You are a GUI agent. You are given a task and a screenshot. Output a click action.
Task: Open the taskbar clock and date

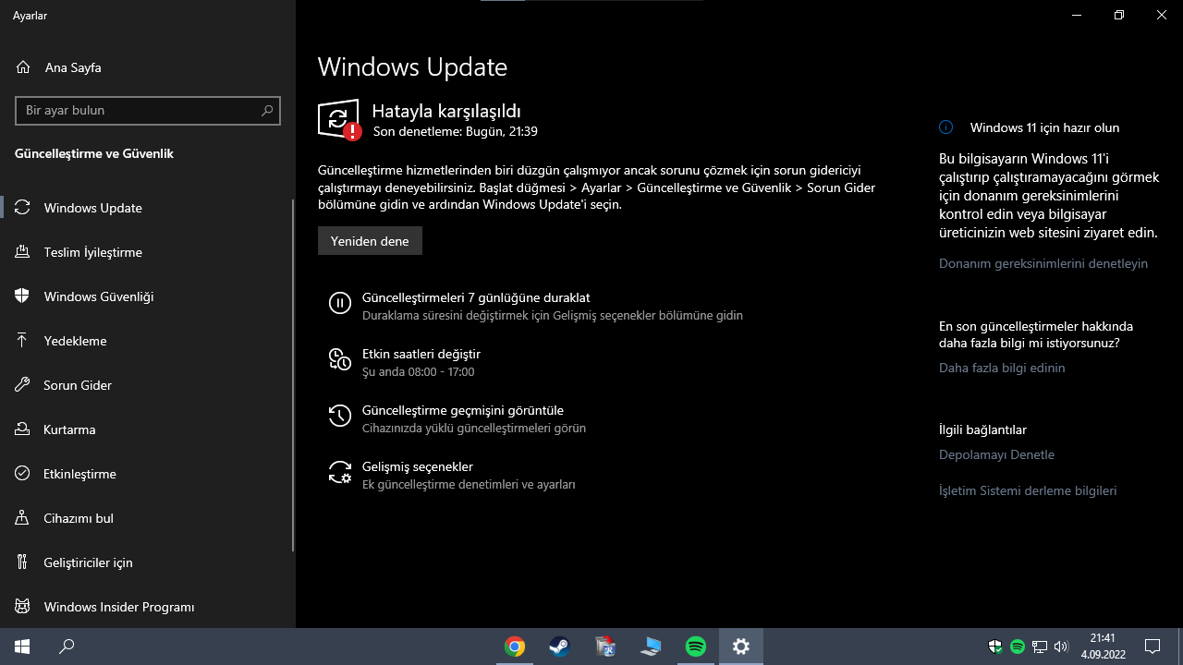1103,647
